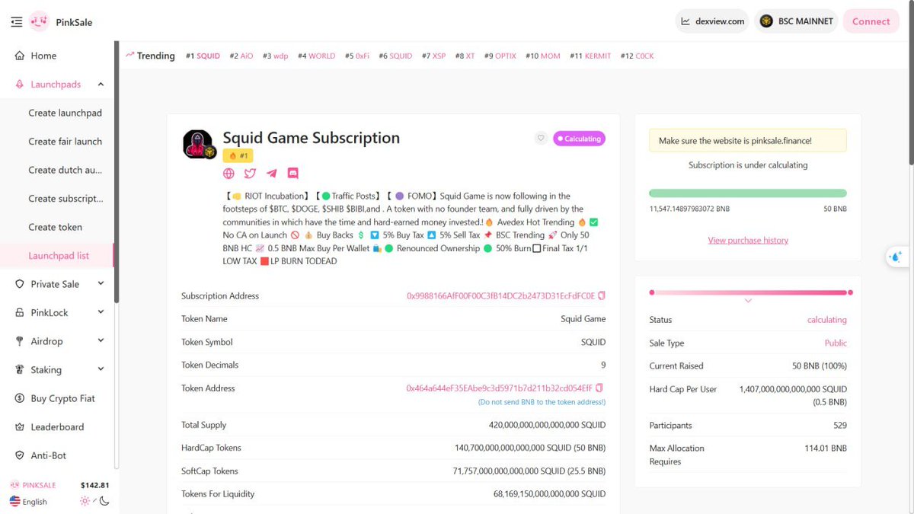Expand the timeline chevron under pink bar
914x514 pixels.
pos(748,301)
